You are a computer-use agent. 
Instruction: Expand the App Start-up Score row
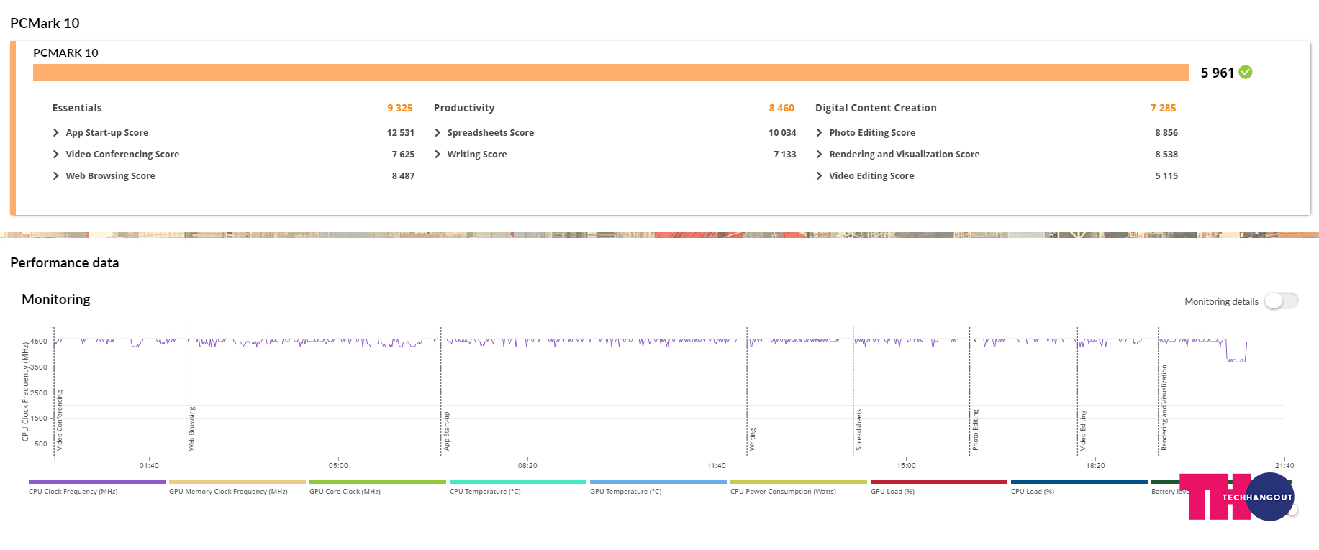(x=56, y=133)
